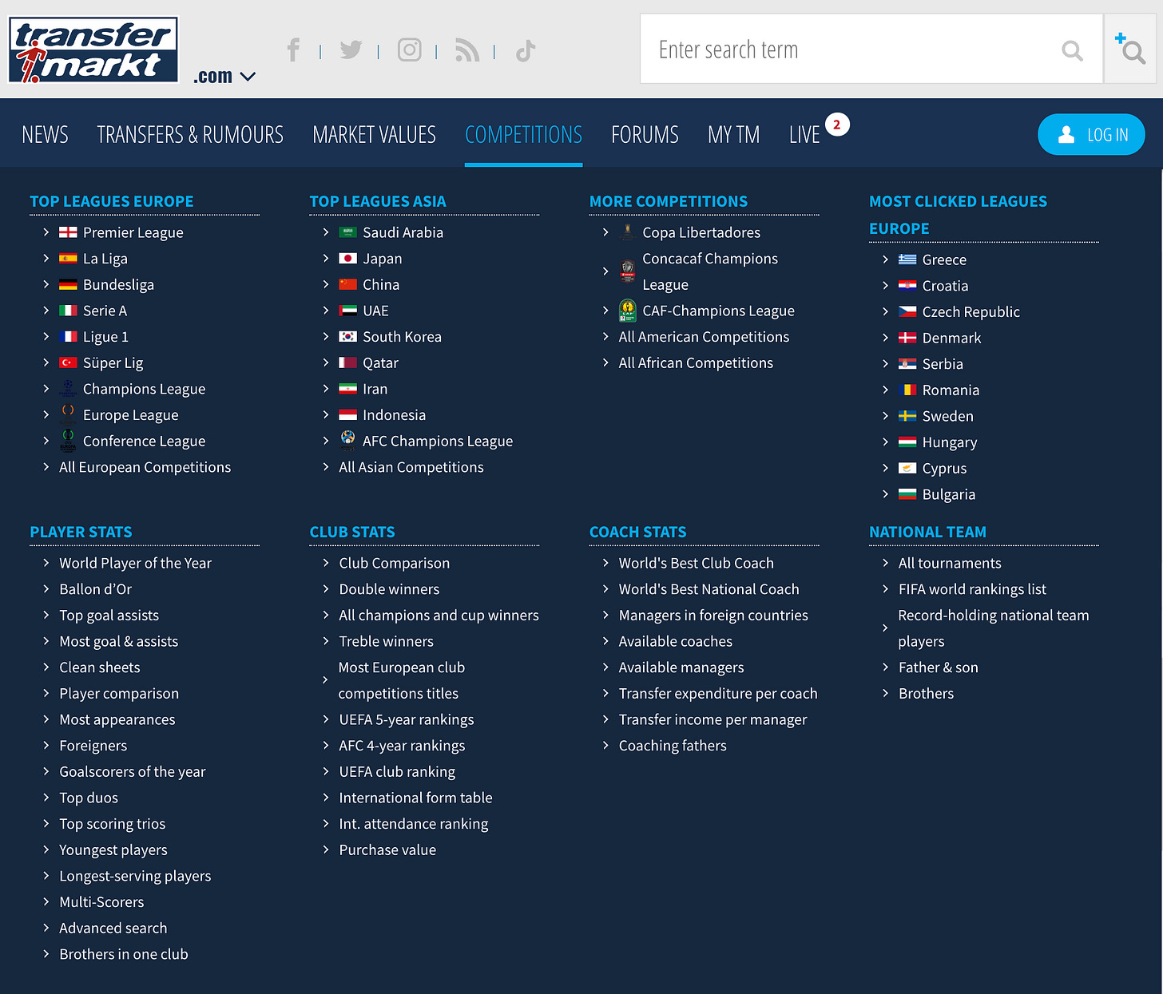Screen dimensions: 1163x994
Task: Open the detailed search plus-magnifier icon
Action: 1130,49
